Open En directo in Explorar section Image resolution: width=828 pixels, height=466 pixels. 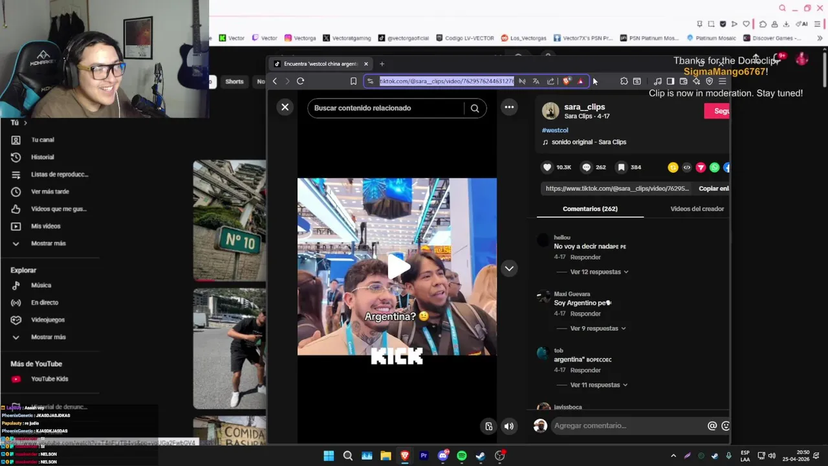click(x=45, y=302)
